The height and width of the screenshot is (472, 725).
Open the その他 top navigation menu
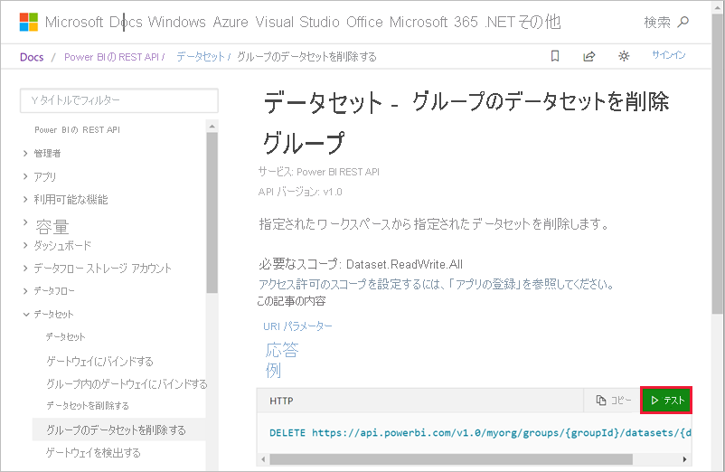[x=539, y=22]
